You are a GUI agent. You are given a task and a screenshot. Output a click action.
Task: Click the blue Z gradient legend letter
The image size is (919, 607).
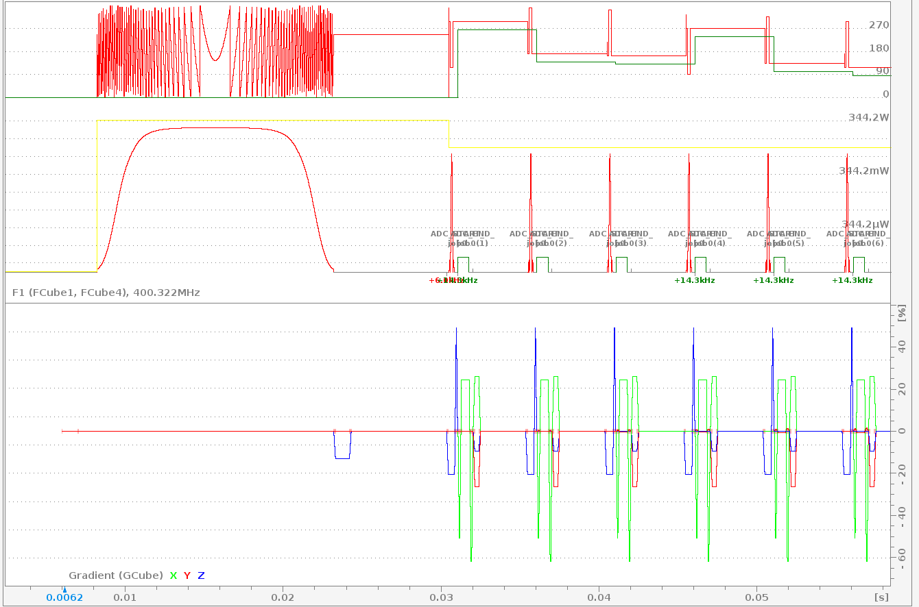pos(201,575)
